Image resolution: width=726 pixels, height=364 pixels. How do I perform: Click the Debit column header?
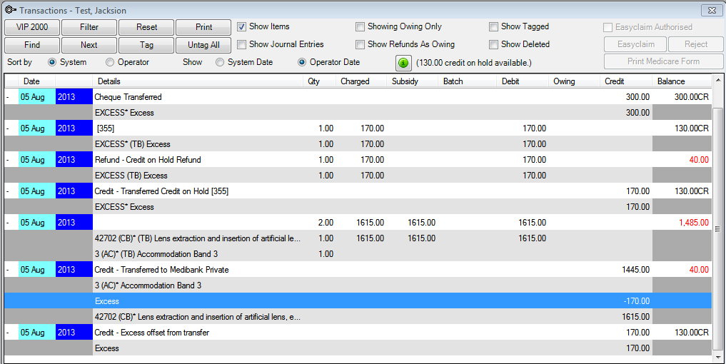click(523, 81)
